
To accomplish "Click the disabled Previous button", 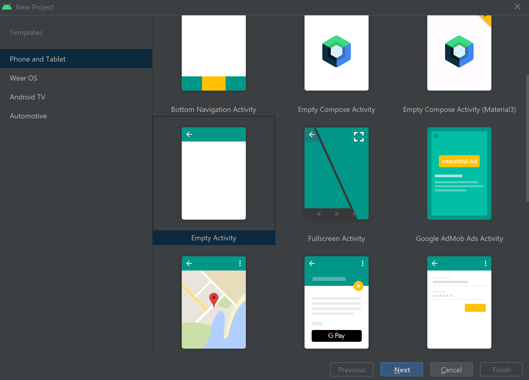I will 351,369.
